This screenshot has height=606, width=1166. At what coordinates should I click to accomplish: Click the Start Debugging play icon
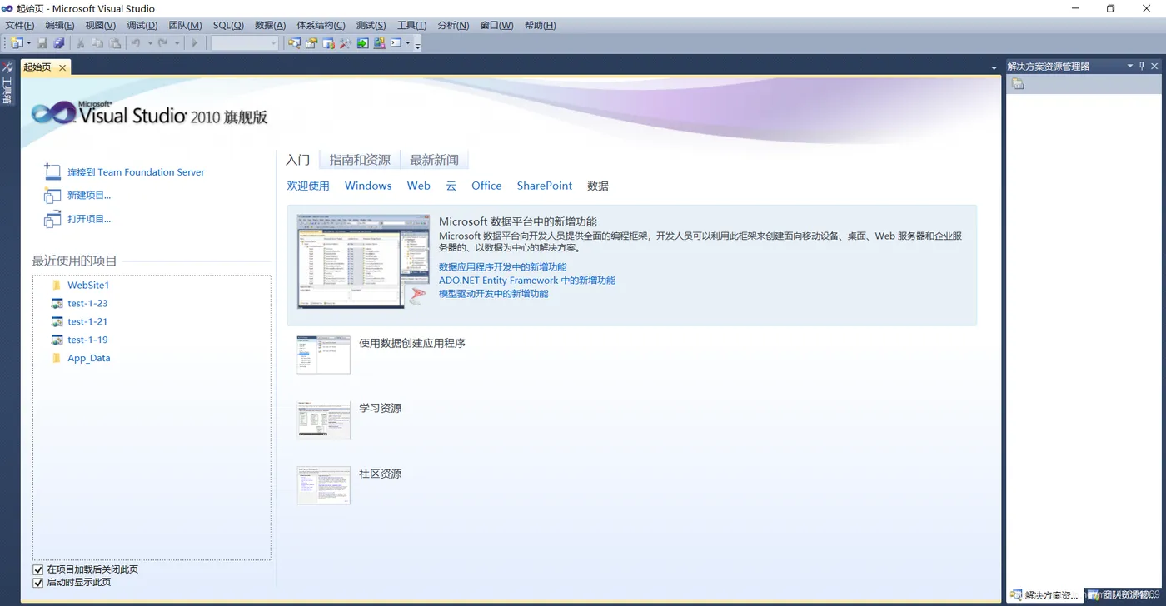click(x=195, y=43)
